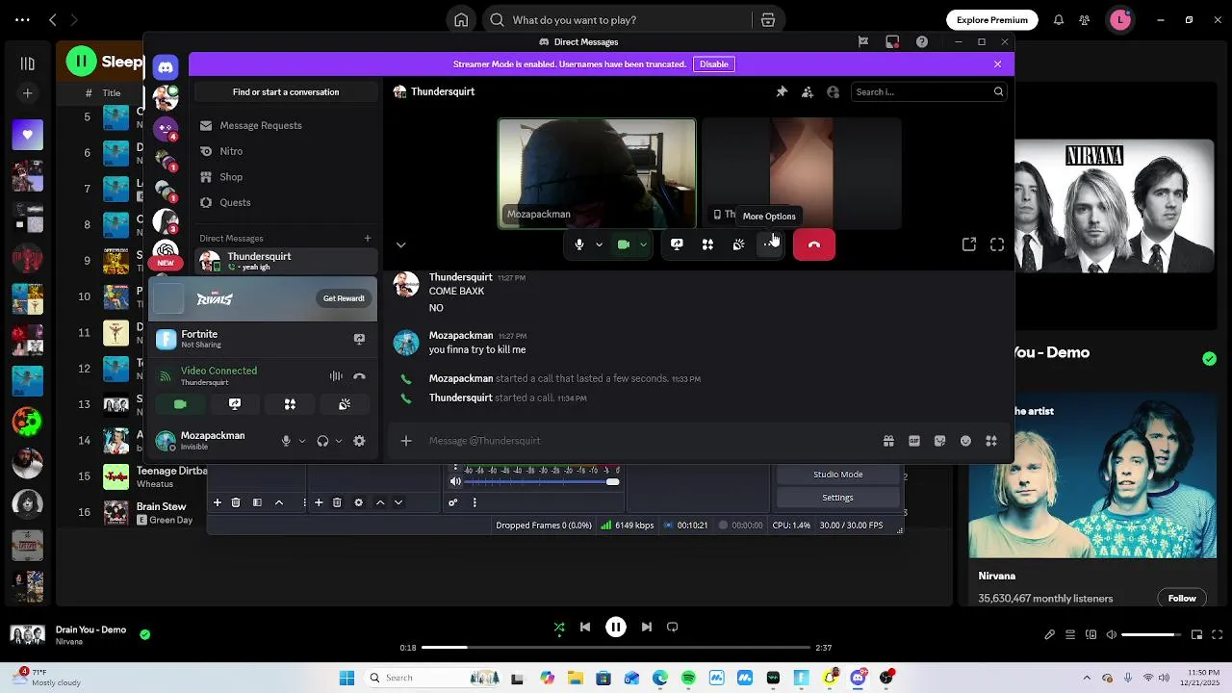This screenshot has height=693, width=1232.
Task: Share your screen from call controls
Action: coord(677,244)
